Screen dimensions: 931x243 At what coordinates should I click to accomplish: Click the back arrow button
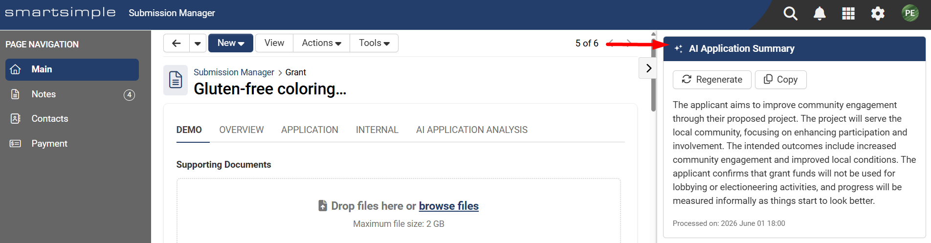177,43
